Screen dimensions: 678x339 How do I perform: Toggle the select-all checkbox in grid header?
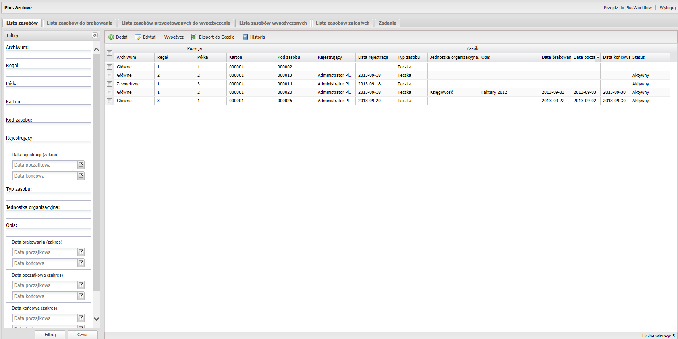point(109,53)
